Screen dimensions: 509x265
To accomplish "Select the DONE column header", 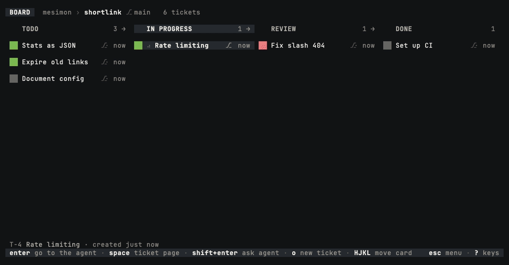I will pyautogui.click(x=404, y=29).
